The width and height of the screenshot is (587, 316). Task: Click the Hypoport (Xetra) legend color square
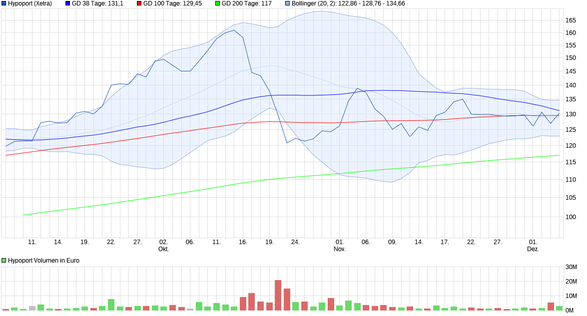pyautogui.click(x=3, y=3)
